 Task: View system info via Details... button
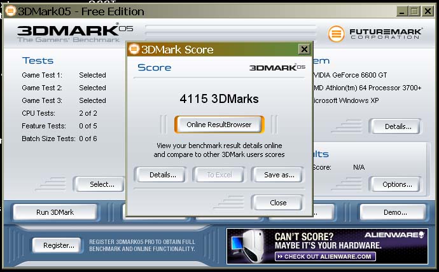tap(398, 126)
